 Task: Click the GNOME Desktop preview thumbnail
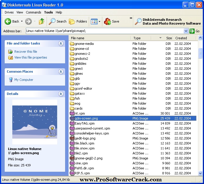pyautogui.click(x=35, y=122)
